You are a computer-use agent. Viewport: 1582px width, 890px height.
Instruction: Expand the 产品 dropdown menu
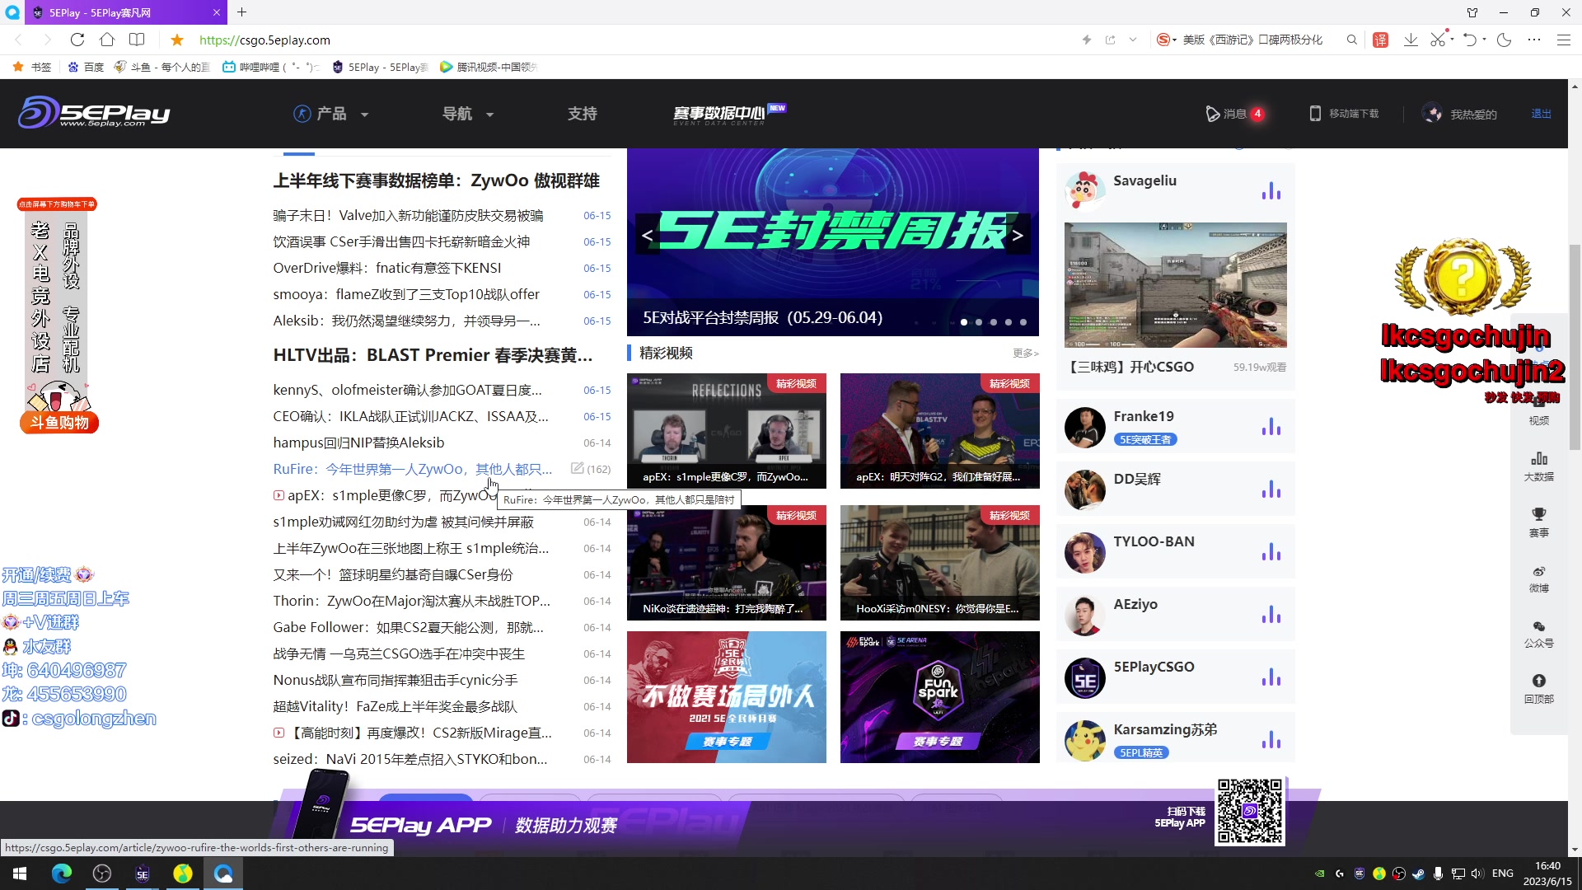(330, 114)
